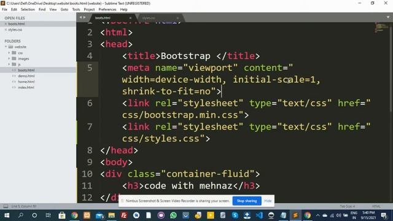Open Tab Size selector in status bar
The height and width of the screenshot is (221, 393).
click(x=348, y=206)
